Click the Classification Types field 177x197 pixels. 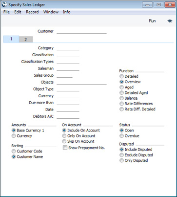[68, 62]
